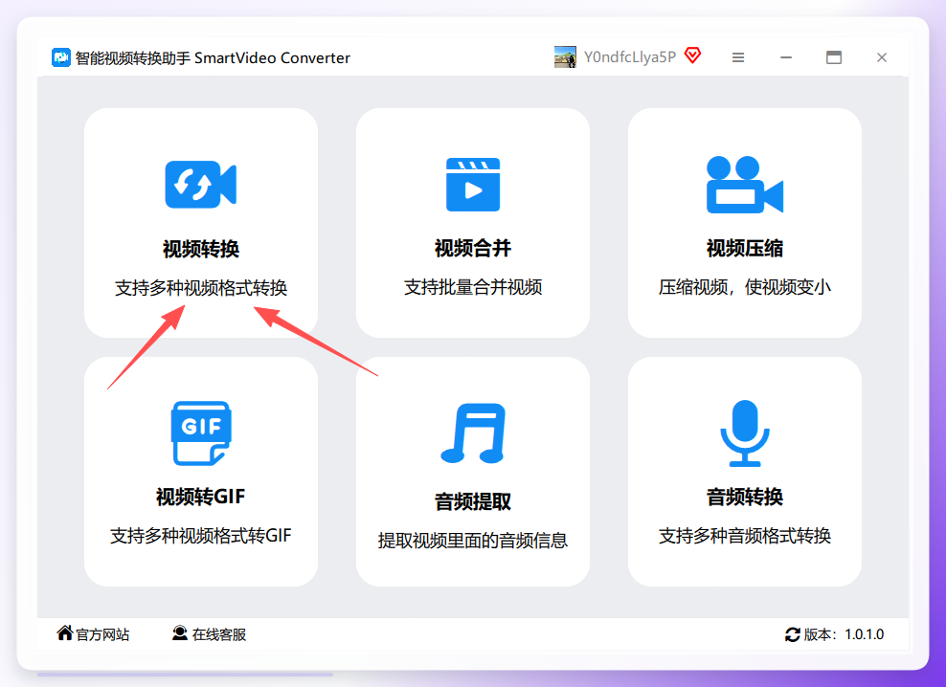Open the video compression camera icon
946x687 pixels.
coord(745,185)
